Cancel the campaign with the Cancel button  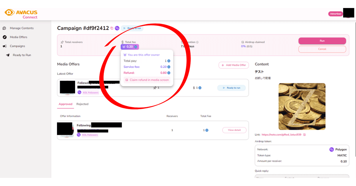pos(322,49)
